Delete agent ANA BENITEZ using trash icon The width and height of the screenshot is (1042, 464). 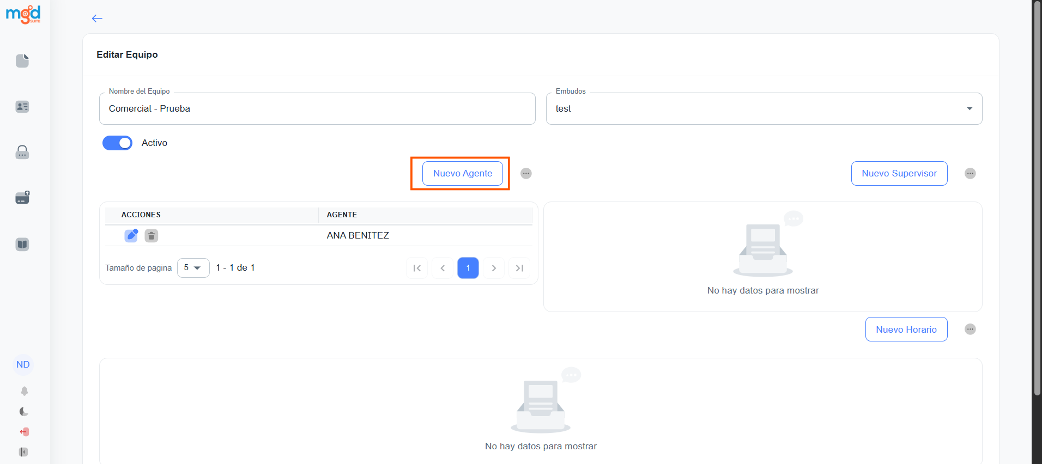pos(152,235)
